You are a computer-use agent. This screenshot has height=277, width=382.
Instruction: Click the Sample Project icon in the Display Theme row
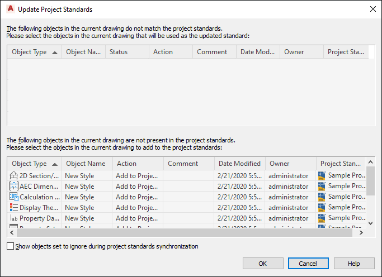(322, 208)
